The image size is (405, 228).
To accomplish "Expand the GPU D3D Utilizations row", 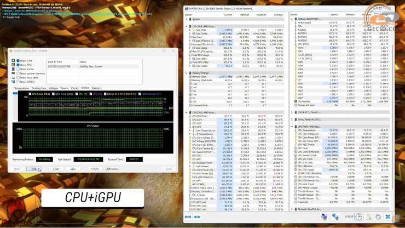I will coord(296,173).
